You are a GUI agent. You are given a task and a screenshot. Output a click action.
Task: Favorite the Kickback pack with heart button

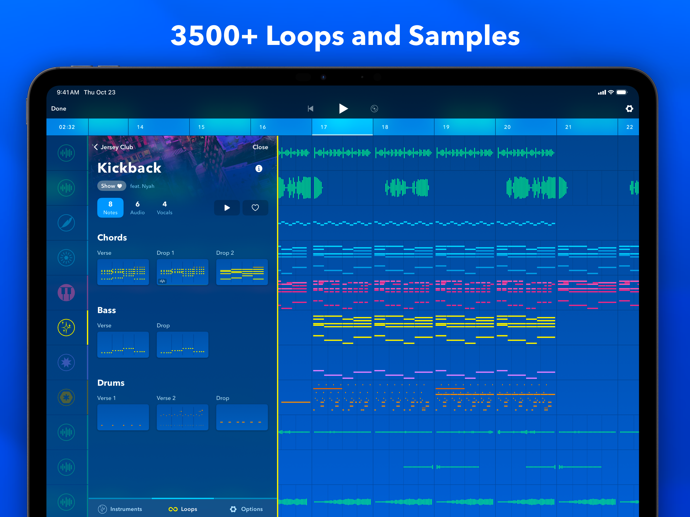(x=255, y=208)
